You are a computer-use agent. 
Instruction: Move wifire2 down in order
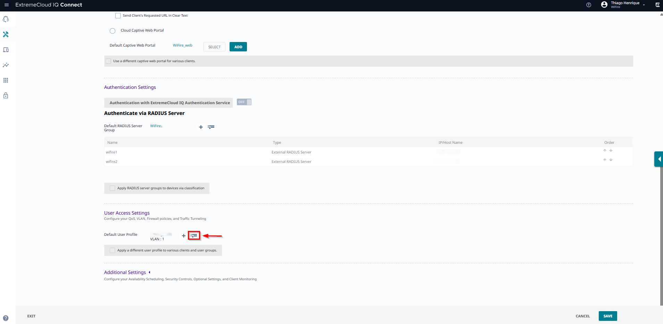611,160
